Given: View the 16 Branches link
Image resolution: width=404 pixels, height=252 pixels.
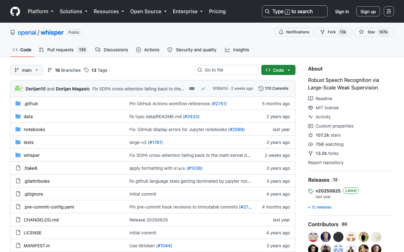Looking at the screenshot, I should coord(64,70).
